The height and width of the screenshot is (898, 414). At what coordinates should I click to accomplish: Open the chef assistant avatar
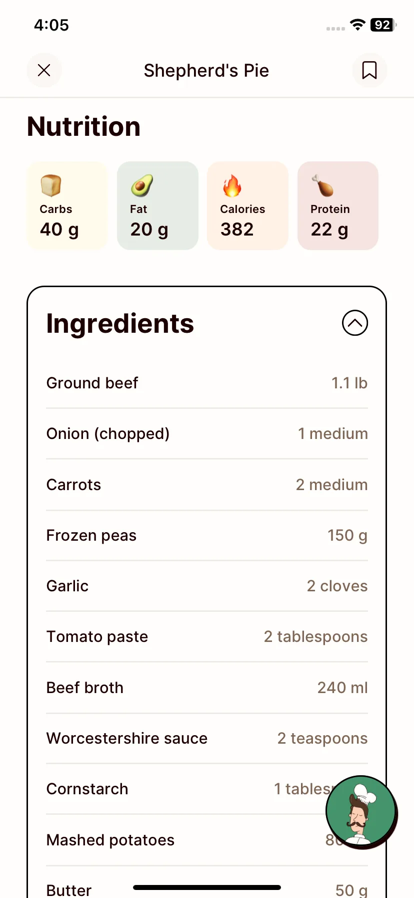(x=361, y=812)
